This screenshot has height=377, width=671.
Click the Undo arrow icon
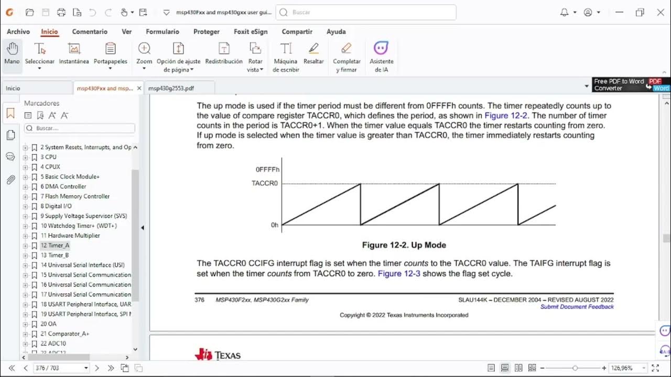tap(92, 12)
